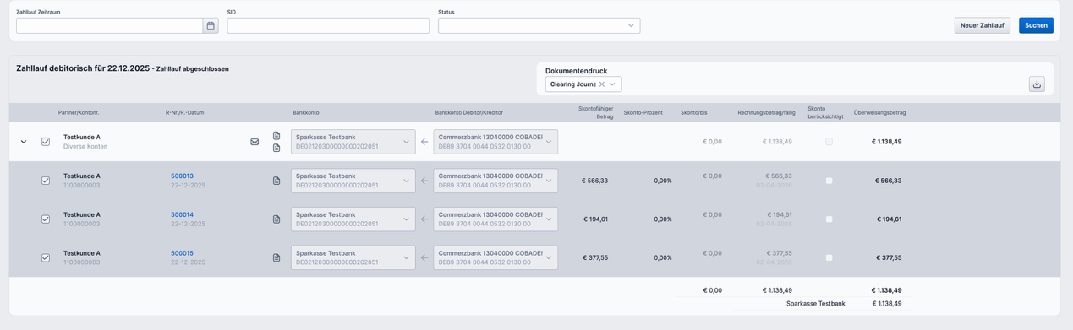The width and height of the screenshot is (1073, 330).
Task: Open Sparkasse Testbank dropdown in Diverse Konten row
Action: coord(353,142)
